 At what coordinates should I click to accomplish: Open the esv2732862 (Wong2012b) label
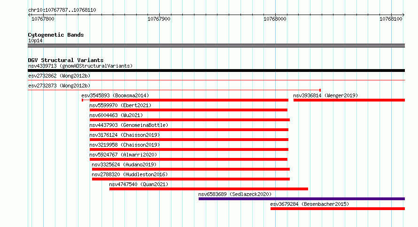click(59, 76)
